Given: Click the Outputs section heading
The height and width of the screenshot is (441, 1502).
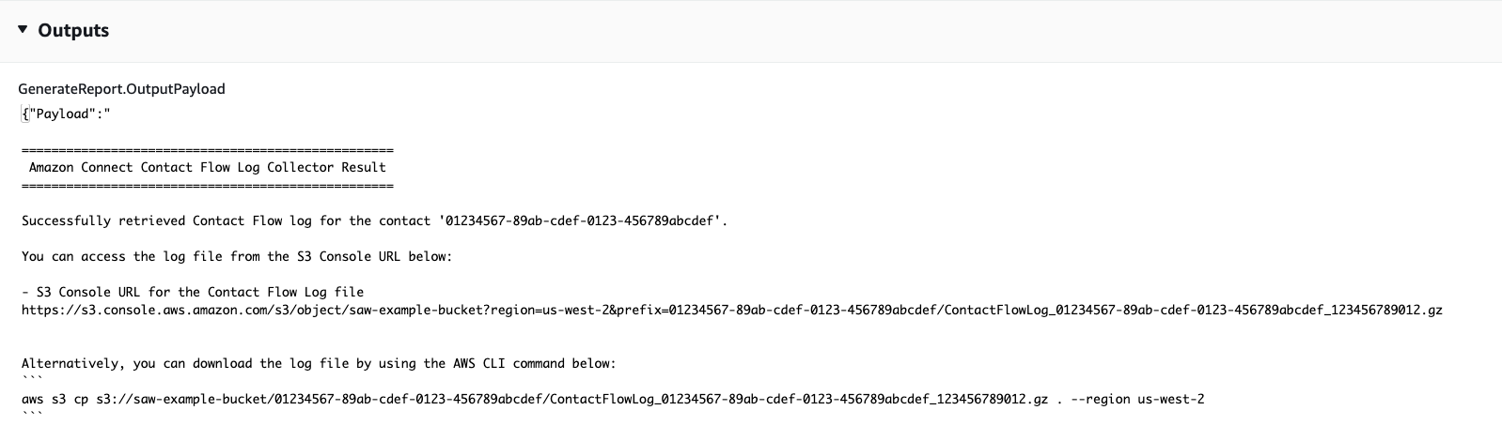Looking at the screenshot, I should [73, 30].
